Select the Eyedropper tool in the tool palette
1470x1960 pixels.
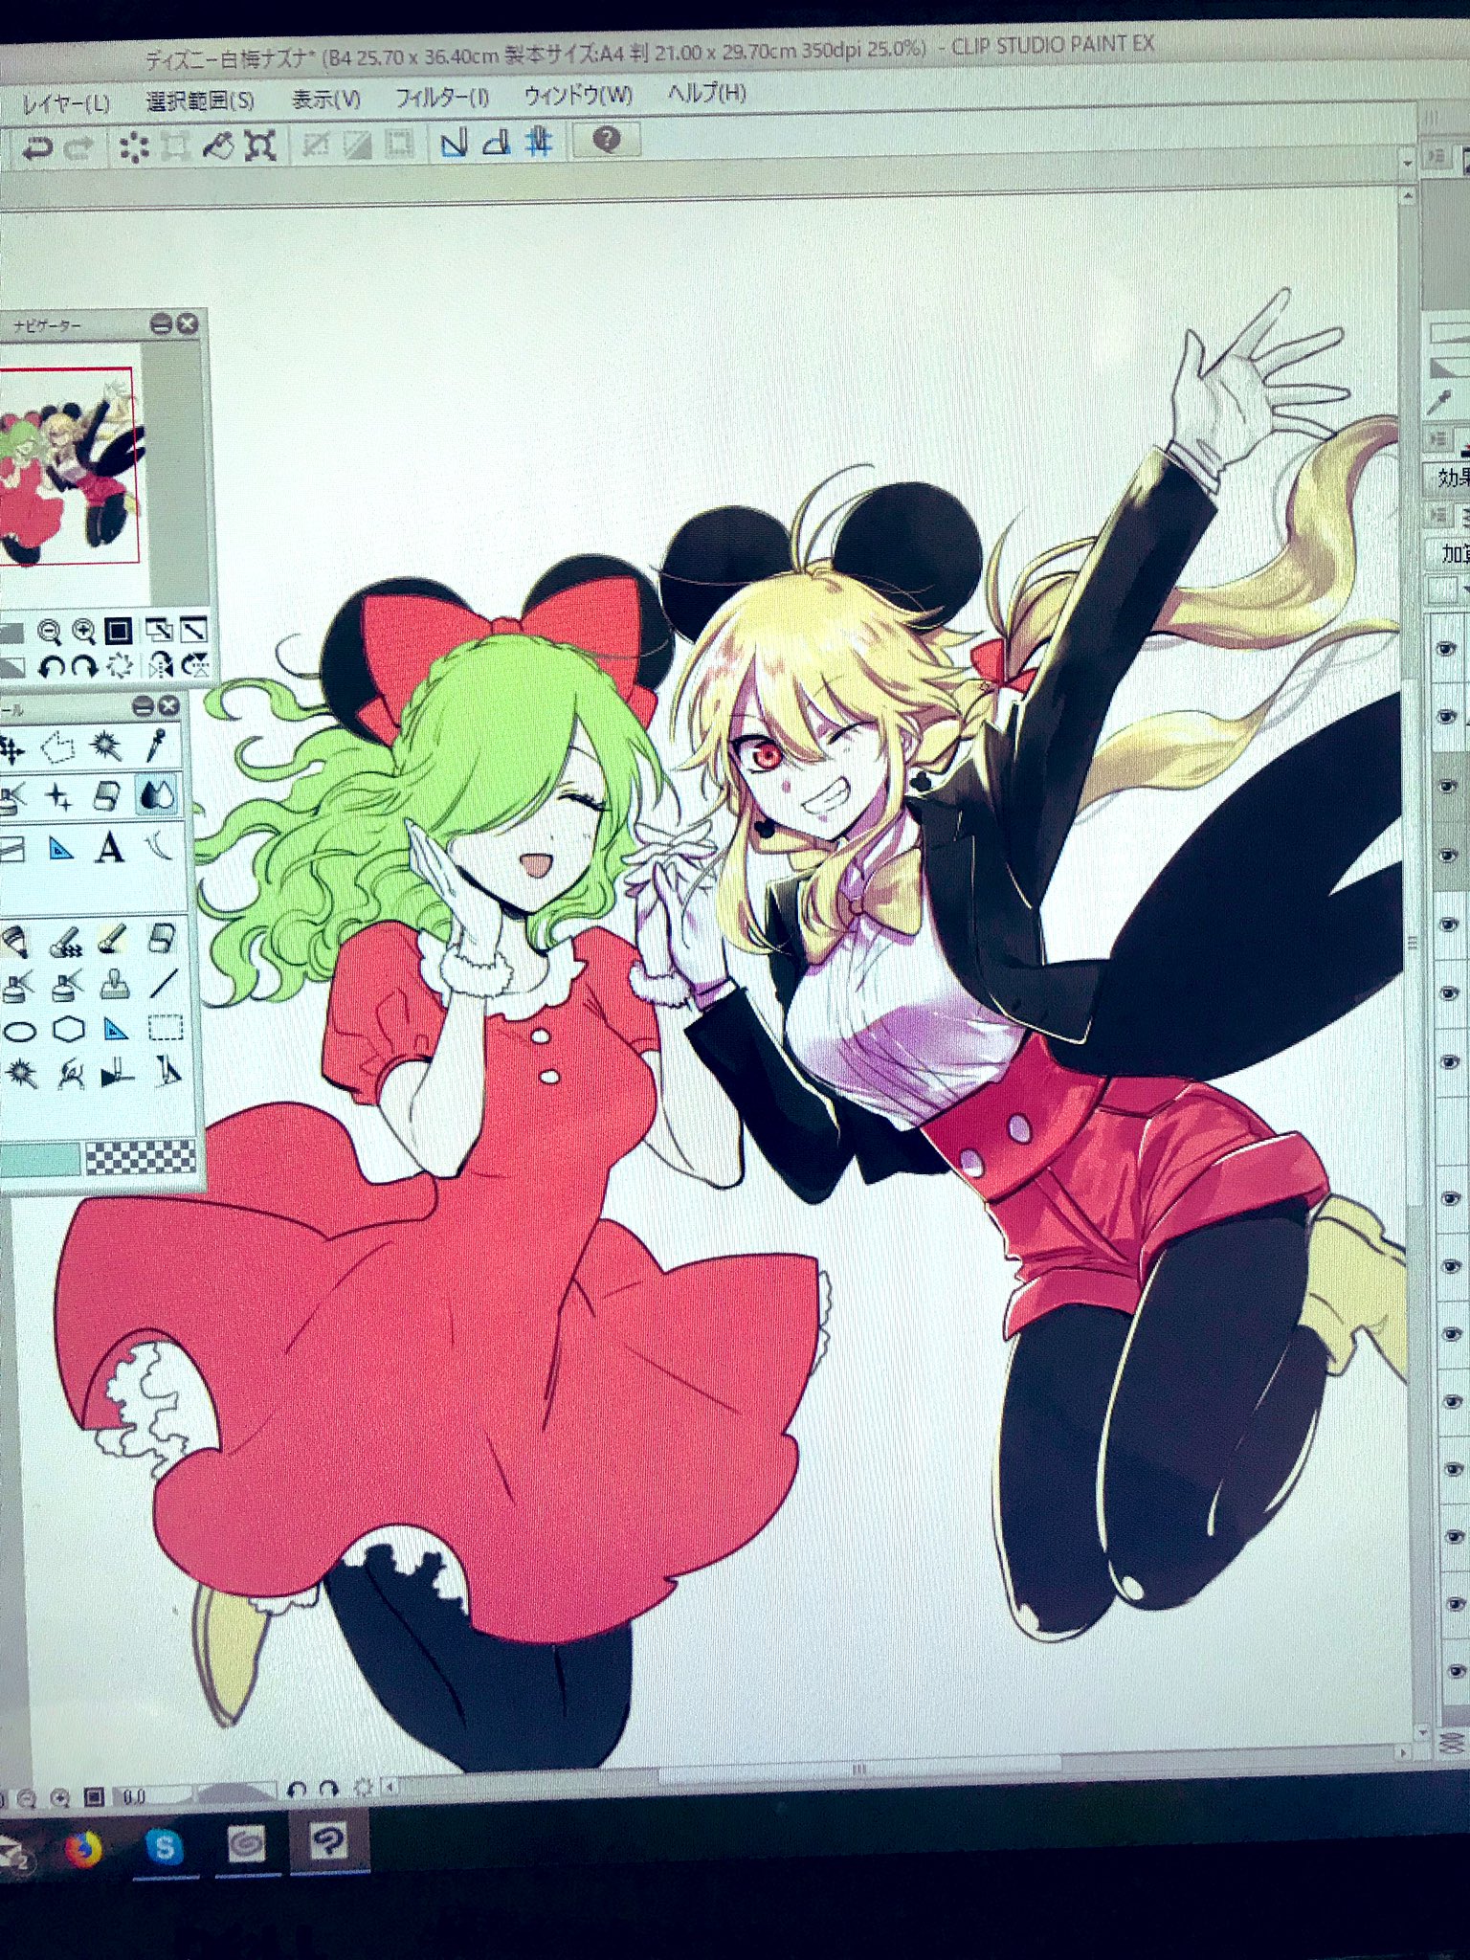click(156, 745)
